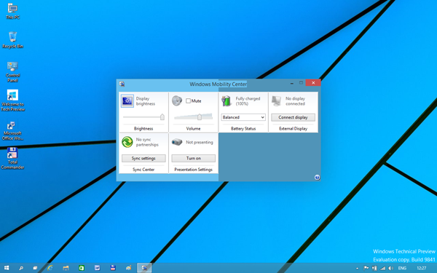Click the ENG language indicator
Image resolution: width=437 pixels, height=273 pixels.
tap(402, 268)
